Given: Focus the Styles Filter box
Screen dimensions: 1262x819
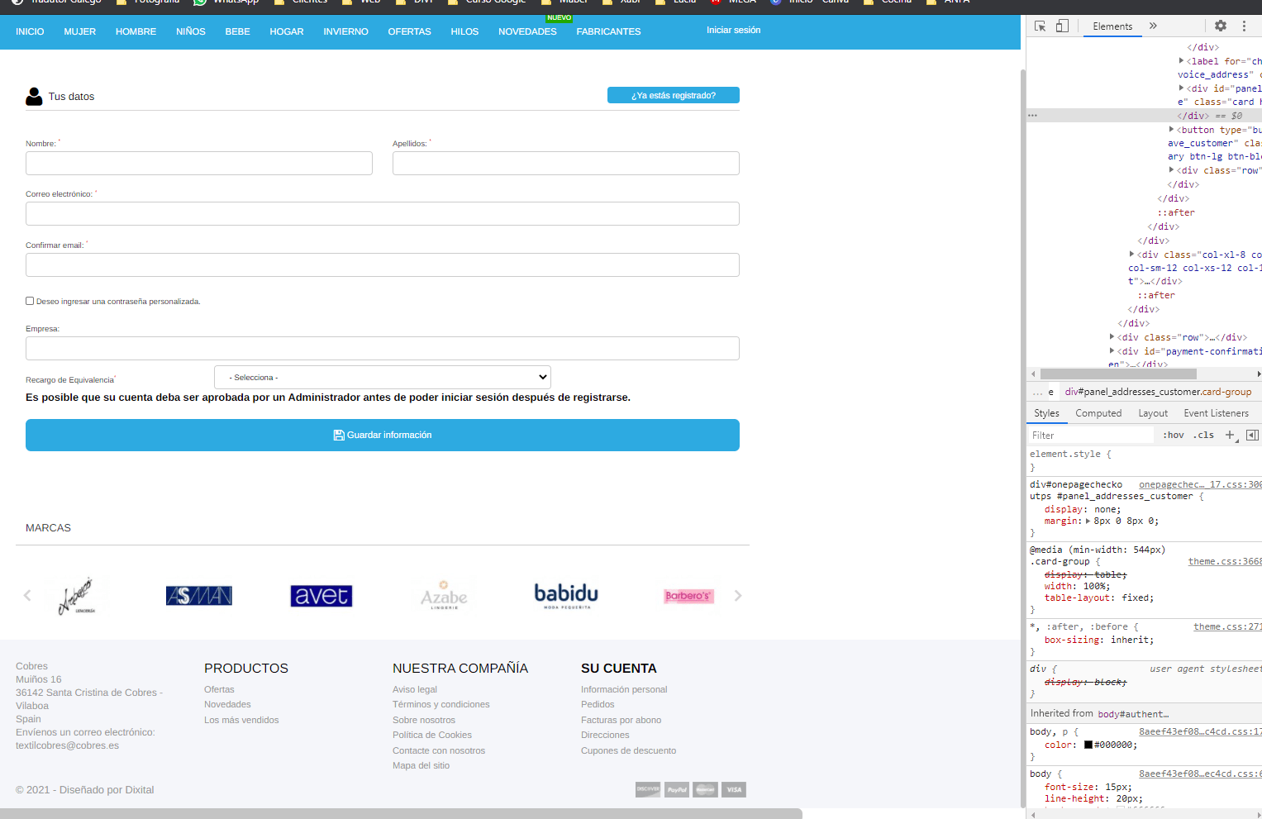Looking at the screenshot, I should 1090,435.
